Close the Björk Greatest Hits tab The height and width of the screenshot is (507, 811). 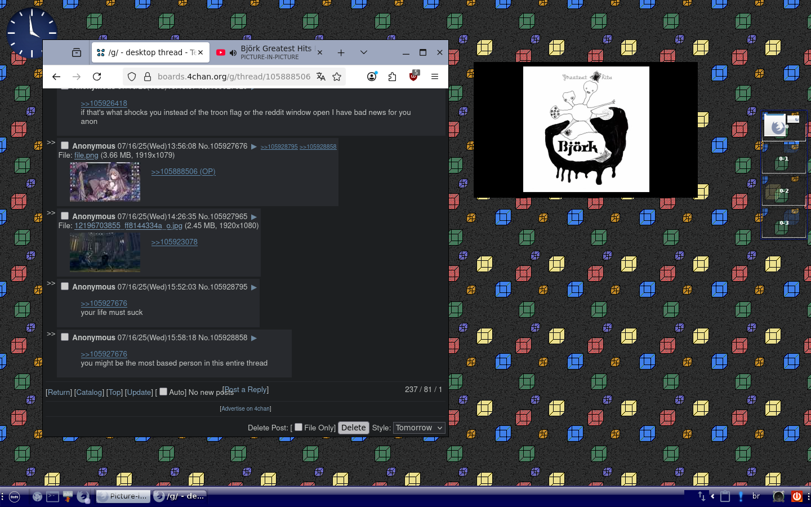[x=320, y=52]
